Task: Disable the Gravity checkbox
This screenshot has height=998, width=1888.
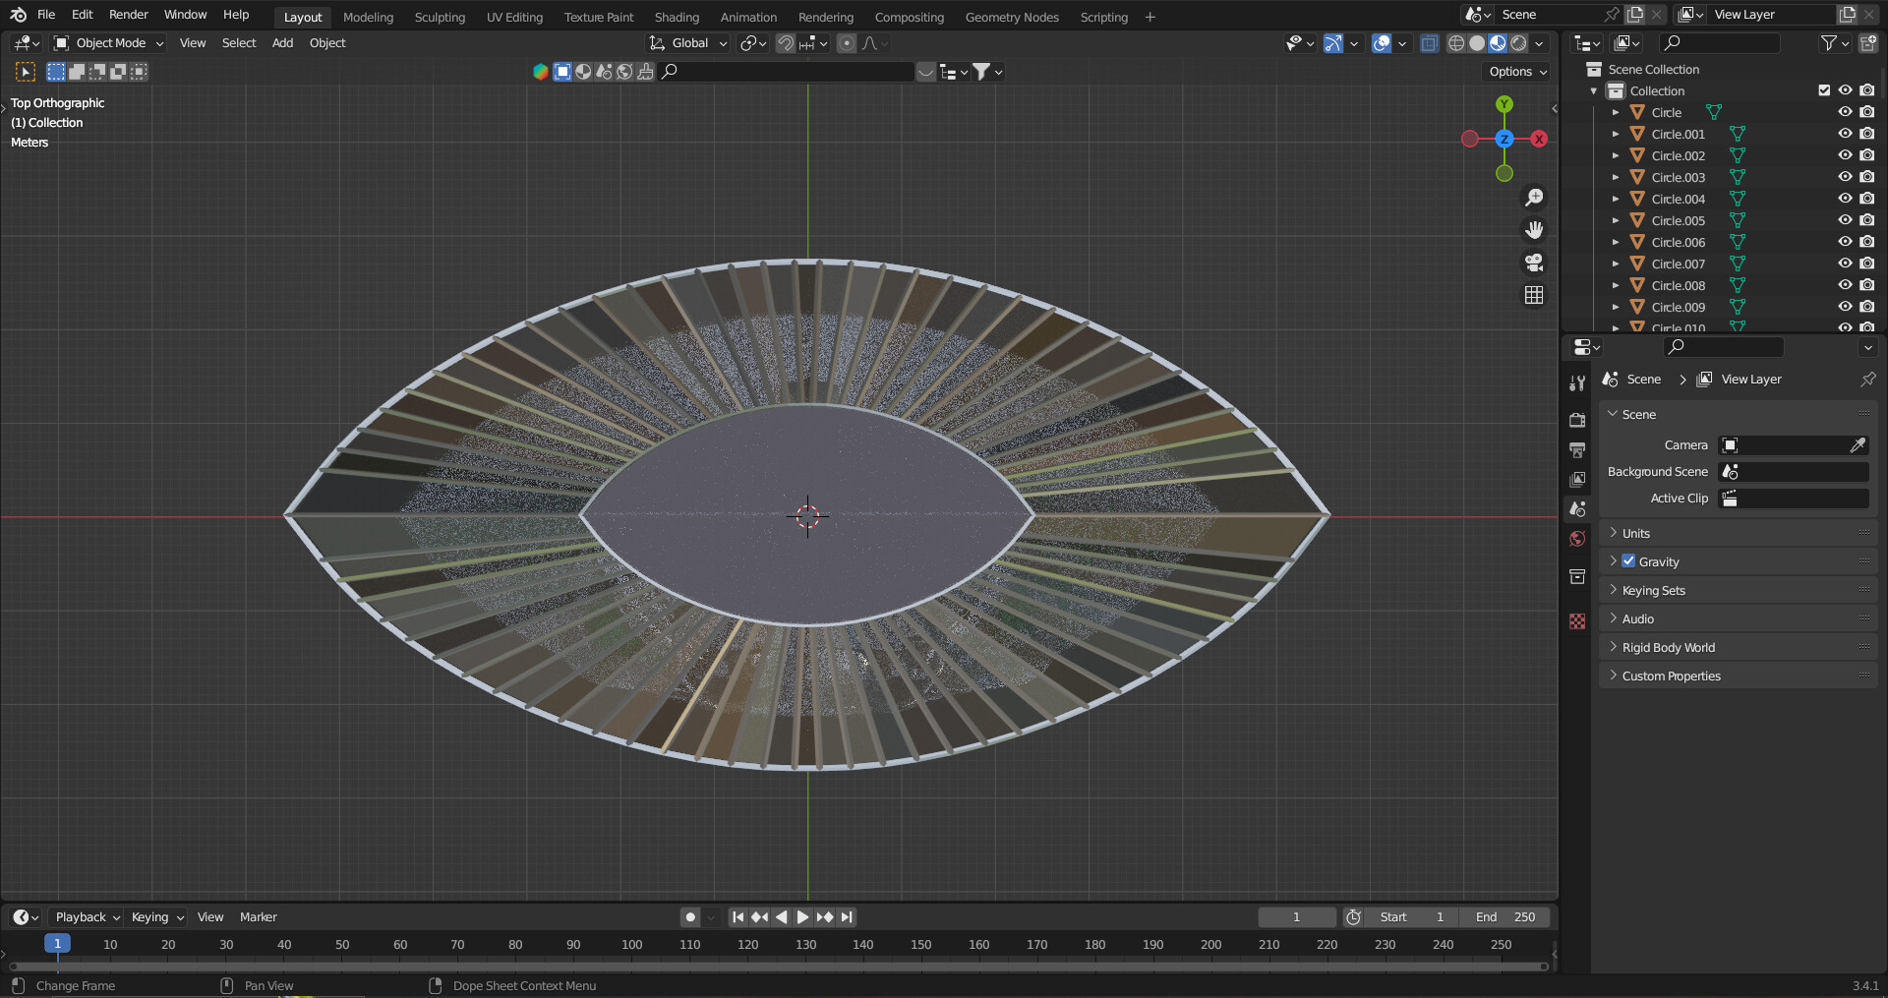Action: (1628, 561)
